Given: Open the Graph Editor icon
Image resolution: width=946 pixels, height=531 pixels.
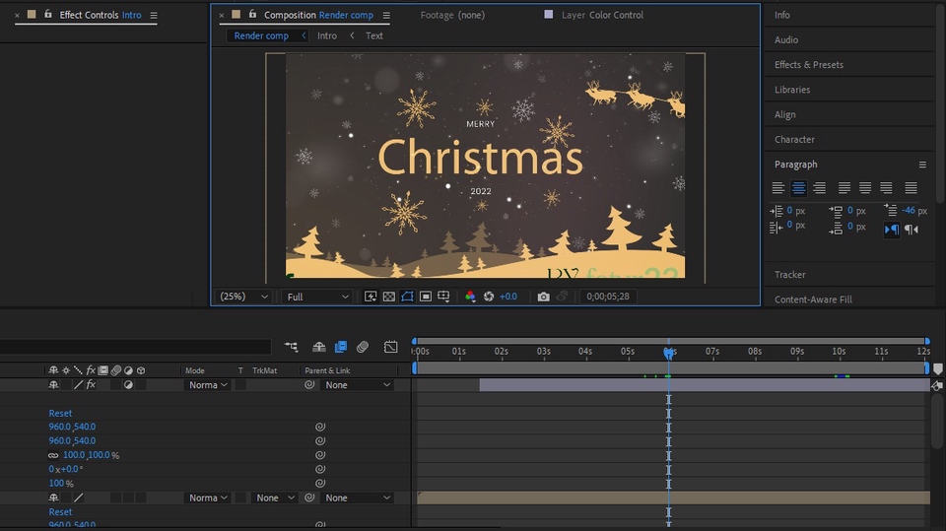Looking at the screenshot, I should pos(390,347).
